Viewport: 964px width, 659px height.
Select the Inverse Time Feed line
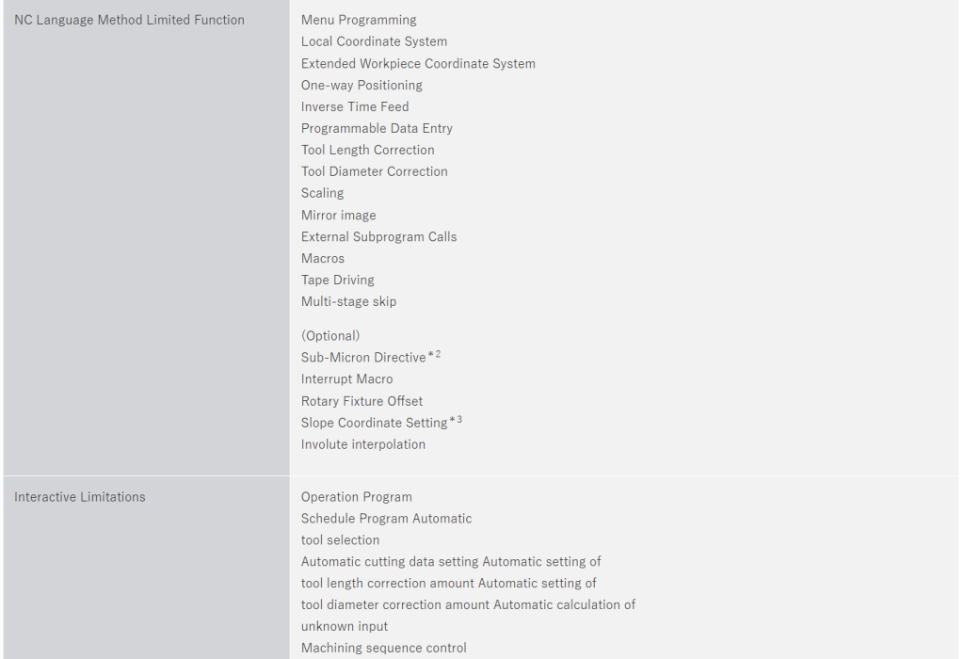(355, 106)
